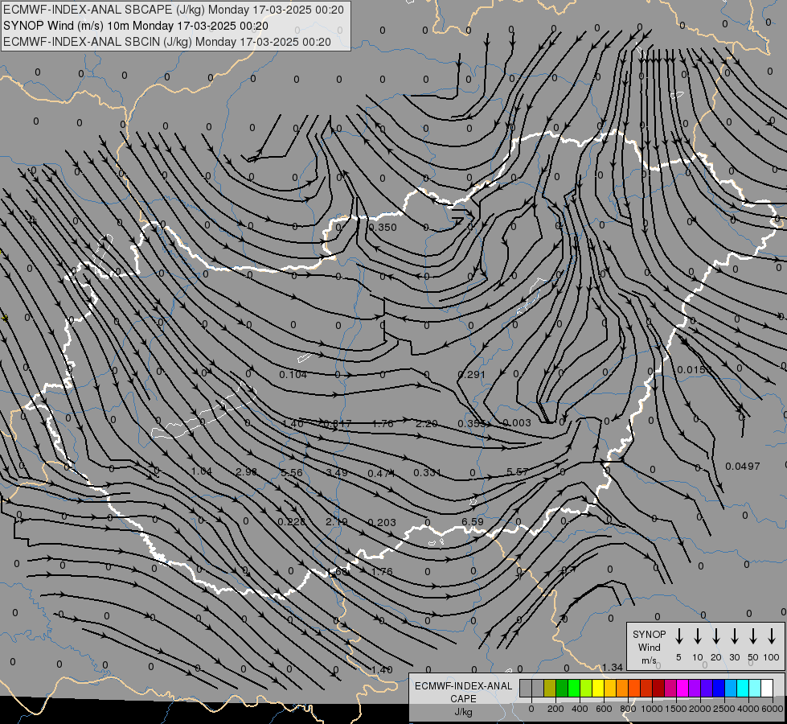787x724 pixels.
Task: Select the 0.291 value on the map
Action: (x=472, y=374)
